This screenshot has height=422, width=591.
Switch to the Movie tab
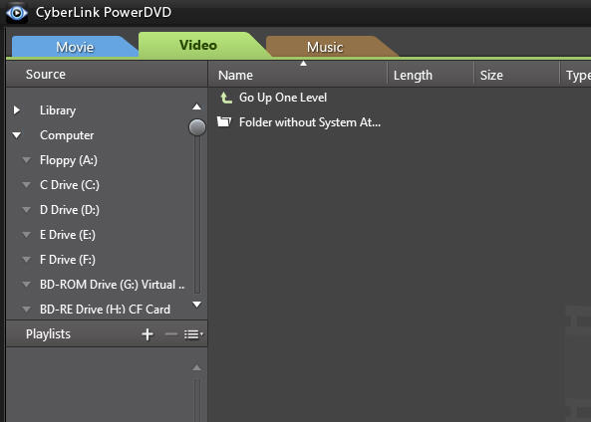75,47
